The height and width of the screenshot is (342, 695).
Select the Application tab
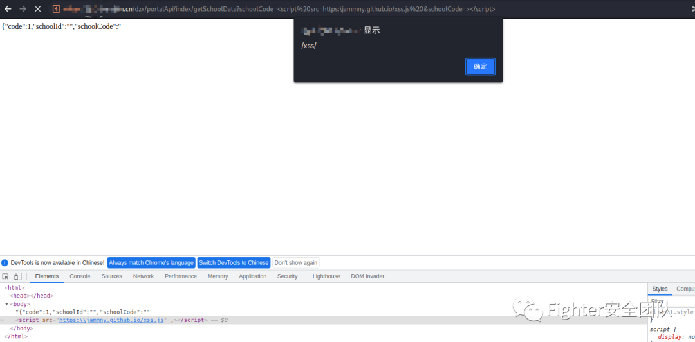pyautogui.click(x=252, y=276)
